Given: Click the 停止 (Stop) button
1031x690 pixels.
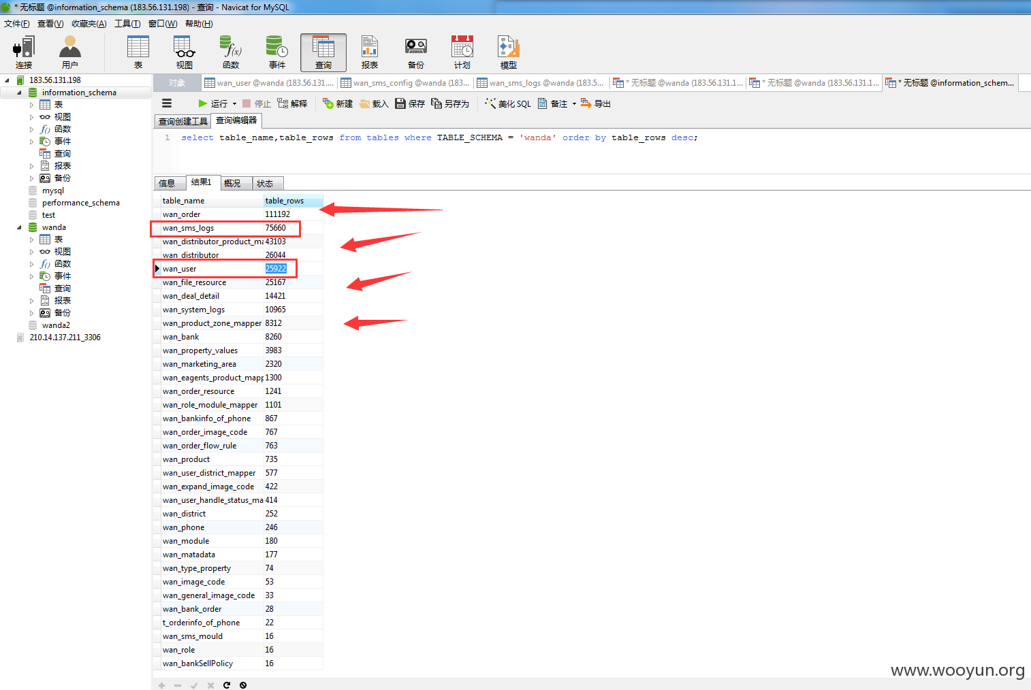Looking at the screenshot, I should coord(257,103).
